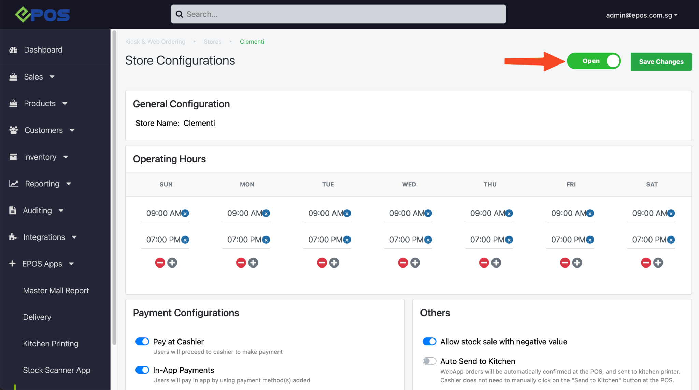Click inside the Search field
Viewport: 699px width, 390px height.
338,14
